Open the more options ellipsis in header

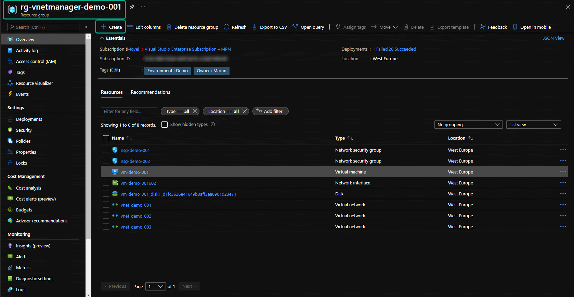point(143,7)
